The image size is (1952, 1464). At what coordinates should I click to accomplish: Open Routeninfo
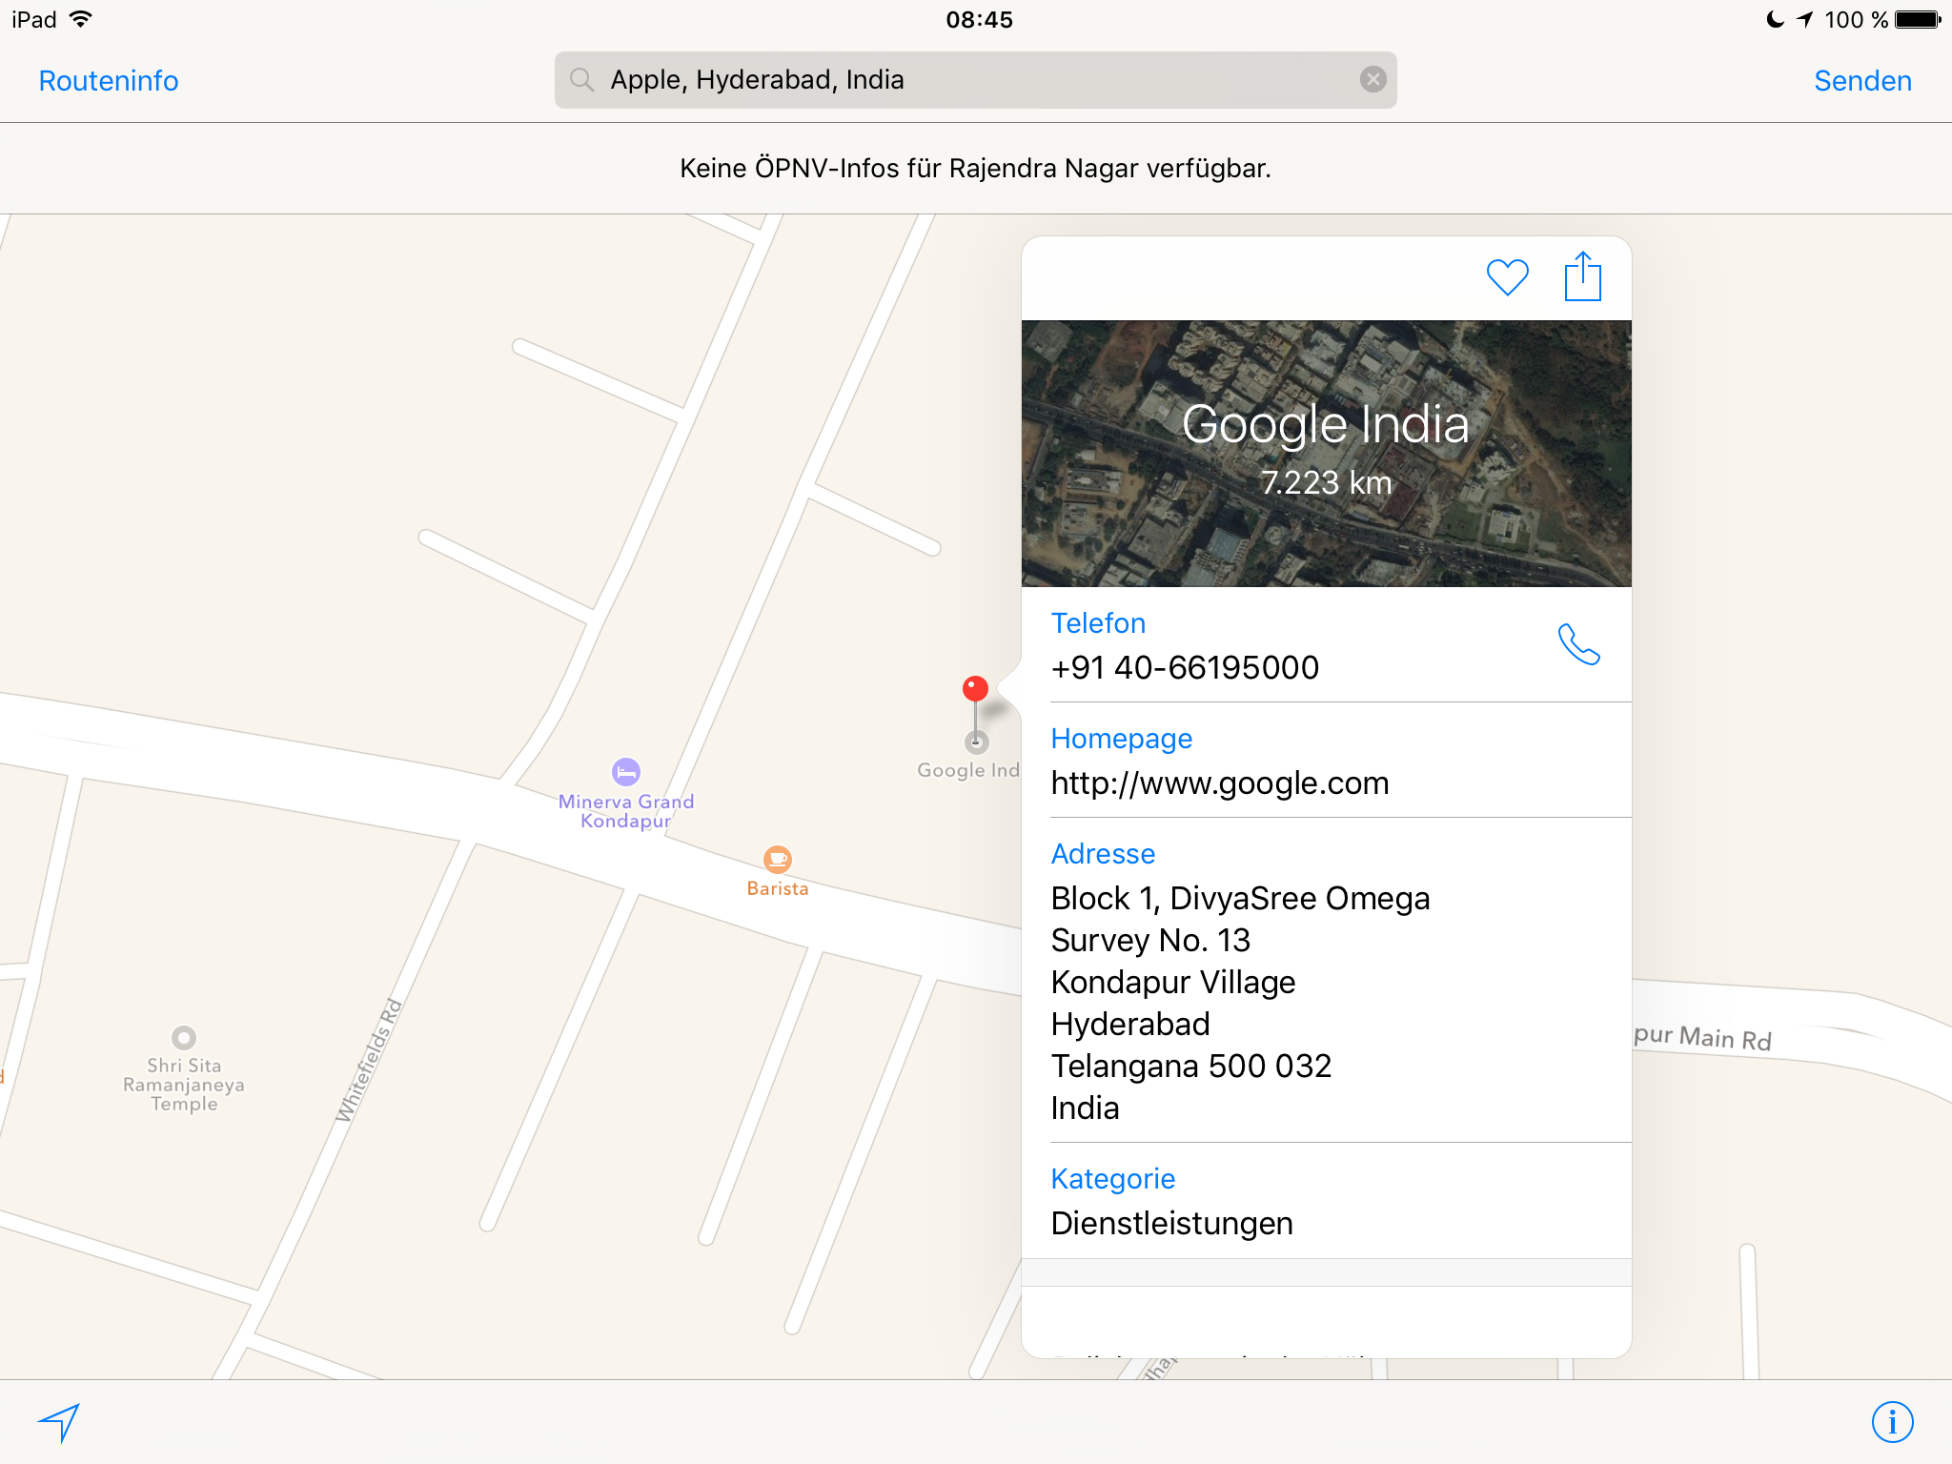pos(109,81)
